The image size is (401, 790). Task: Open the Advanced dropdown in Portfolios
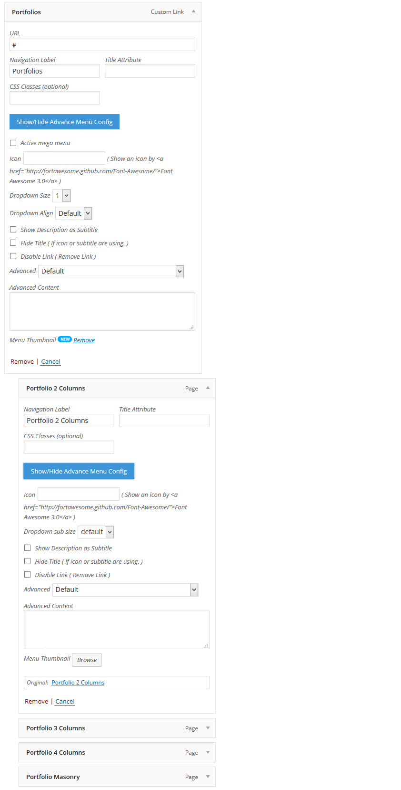111,271
